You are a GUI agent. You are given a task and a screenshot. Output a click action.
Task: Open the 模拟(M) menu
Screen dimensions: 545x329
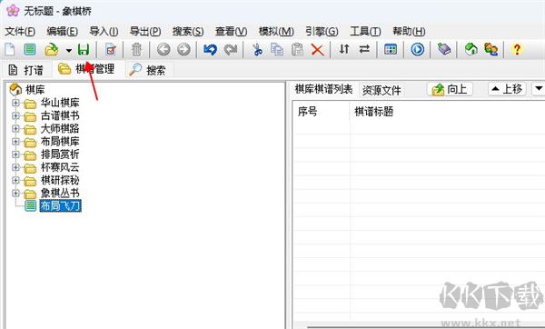pyautogui.click(x=276, y=31)
